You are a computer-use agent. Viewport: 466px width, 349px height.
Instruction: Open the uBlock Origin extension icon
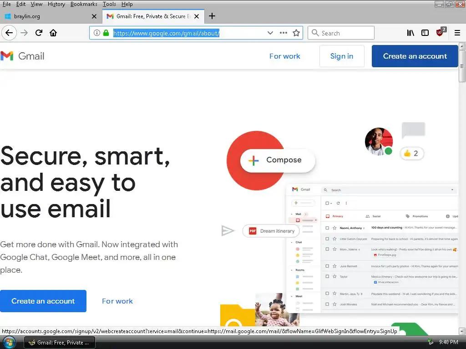[x=440, y=32]
